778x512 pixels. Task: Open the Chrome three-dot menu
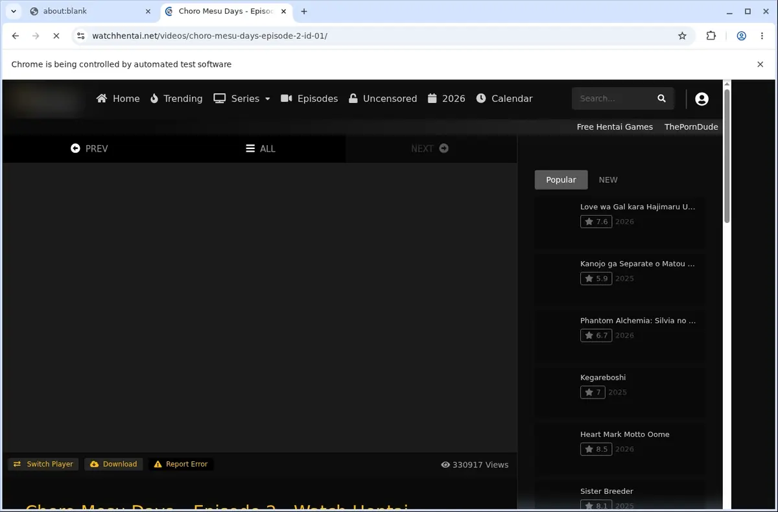pos(762,36)
